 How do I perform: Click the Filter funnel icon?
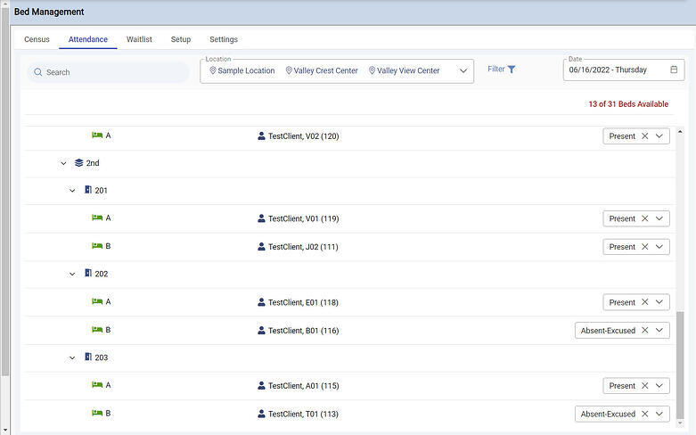pos(512,70)
